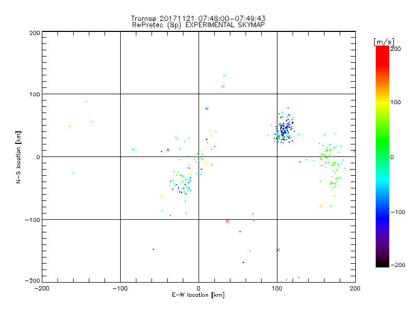This screenshot has height=314, width=418.
Task: Click the colorbar -100 label
Action: click(398, 212)
